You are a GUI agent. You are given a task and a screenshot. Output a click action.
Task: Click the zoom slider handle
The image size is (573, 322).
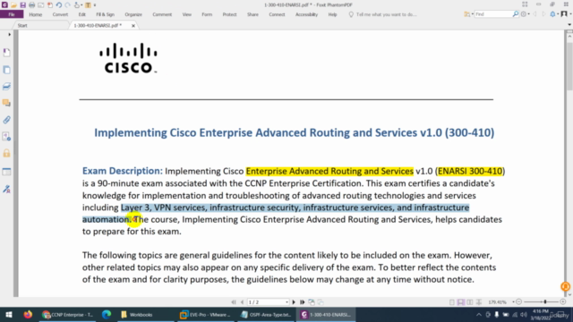tap(545, 302)
